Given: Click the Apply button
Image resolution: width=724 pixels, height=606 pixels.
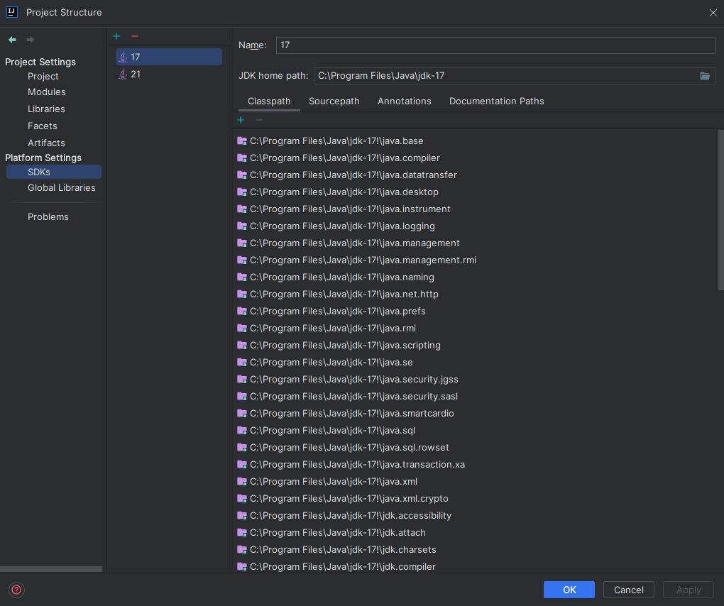Looking at the screenshot, I should tap(689, 590).
